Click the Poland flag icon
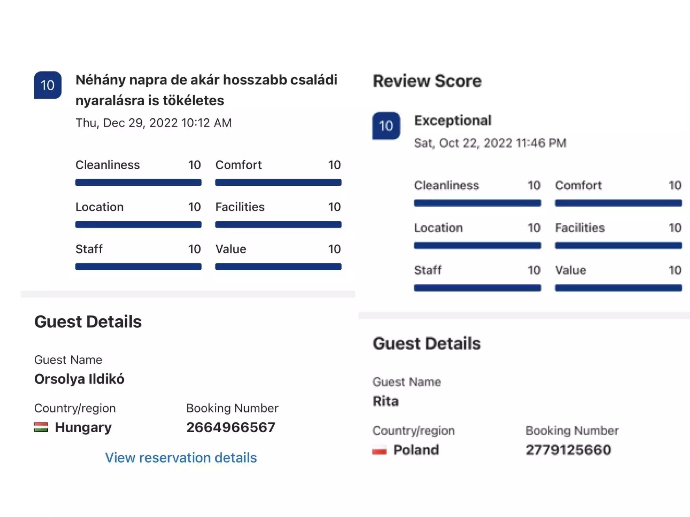The height and width of the screenshot is (517, 690). 379,450
